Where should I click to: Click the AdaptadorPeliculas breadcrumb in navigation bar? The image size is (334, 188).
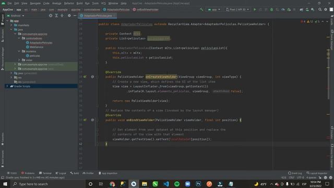pyautogui.click(x=116, y=9)
